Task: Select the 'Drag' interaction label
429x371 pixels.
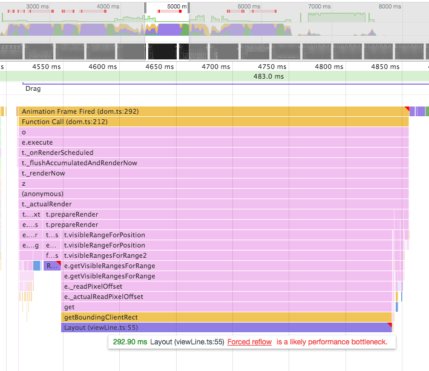Action: tap(33, 88)
